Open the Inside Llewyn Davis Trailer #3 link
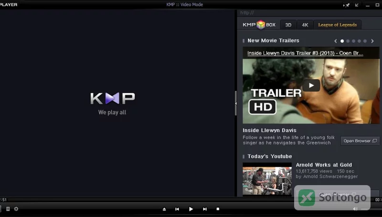This screenshot has width=382, height=217. 305,53
